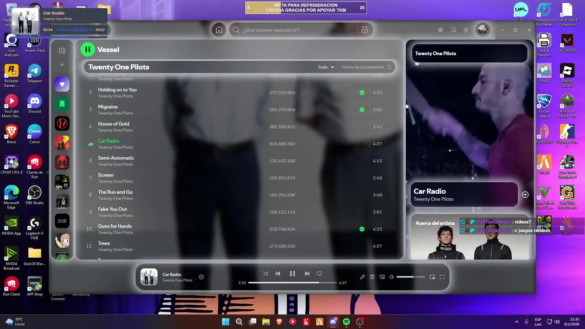Adjust the volume slider
Image resolution: width=585 pixels, height=329 pixels.
410,277
